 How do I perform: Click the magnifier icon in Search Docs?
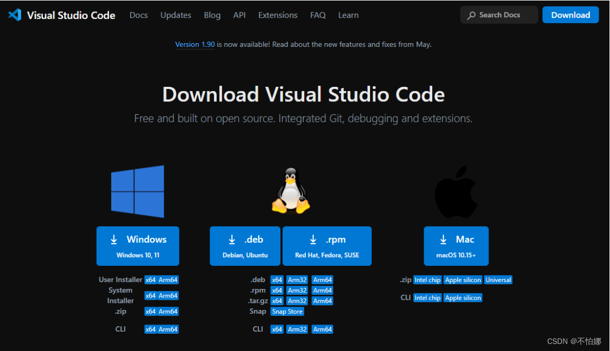click(x=471, y=16)
